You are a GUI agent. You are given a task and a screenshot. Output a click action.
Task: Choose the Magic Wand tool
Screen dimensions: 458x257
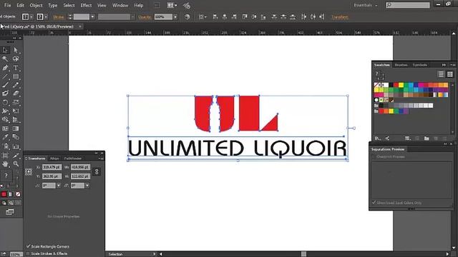point(5,59)
